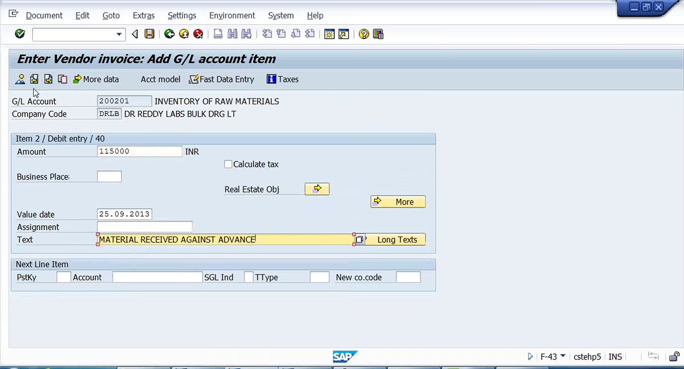Open the Taxes screen

[x=282, y=79]
